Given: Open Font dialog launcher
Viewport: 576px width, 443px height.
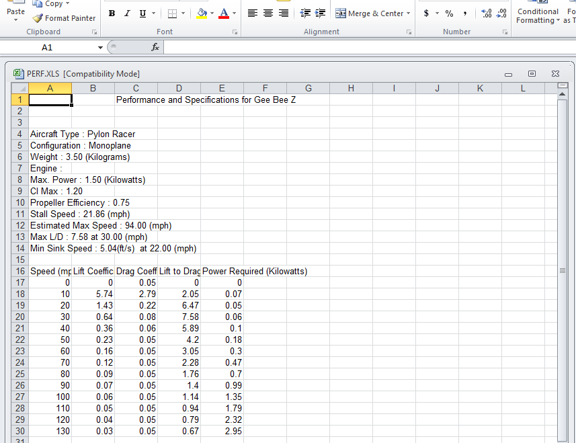Looking at the screenshot, I should [x=235, y=32].
